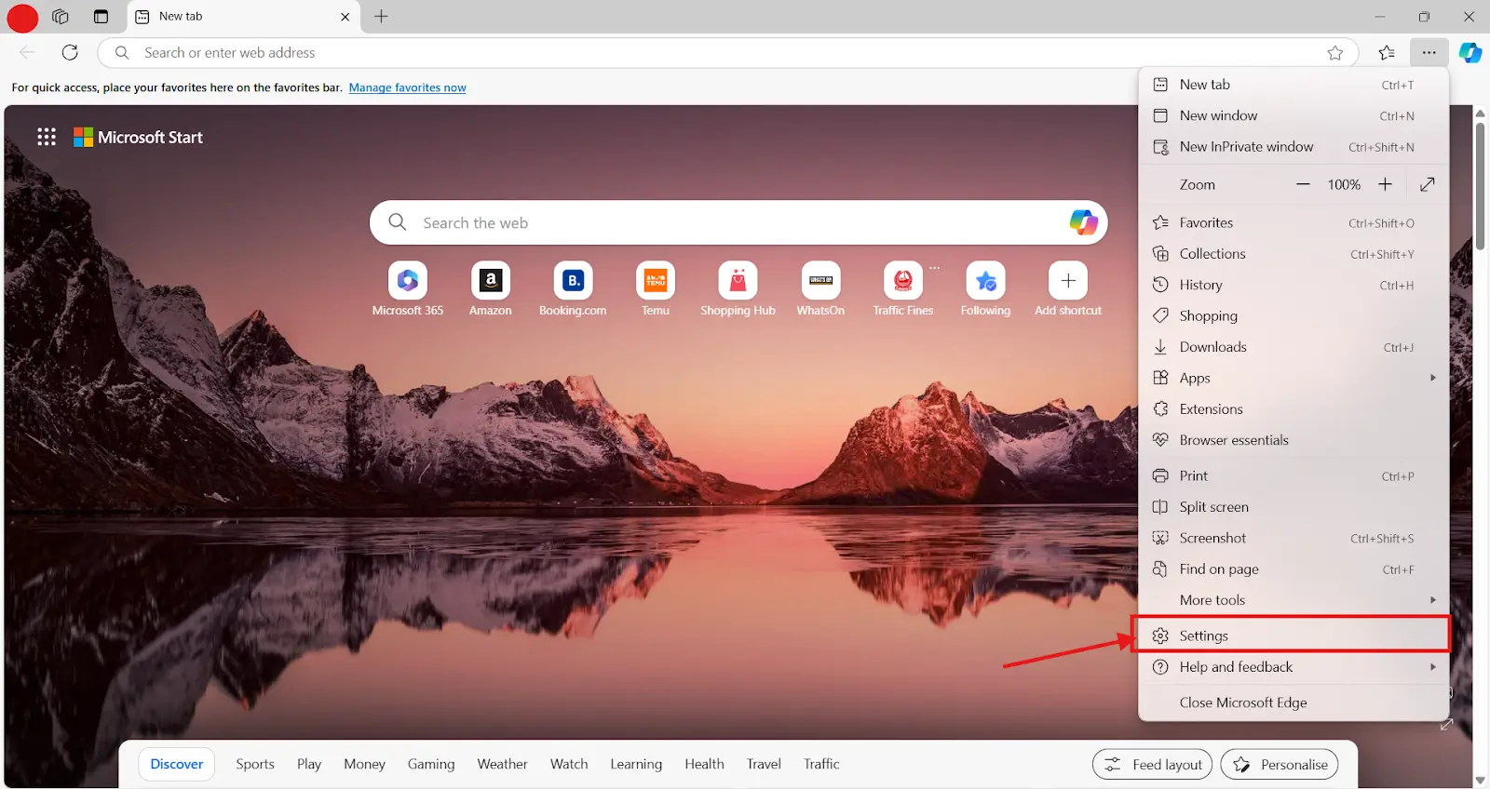This screenshot has height=789, width=1490.
Task: Open the Microsoft Start apps grid launcher
Action: tap(47, 138)
